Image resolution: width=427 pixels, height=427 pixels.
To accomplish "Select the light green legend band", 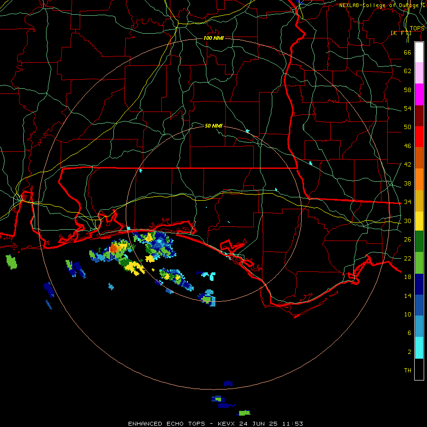I will 419,263.
